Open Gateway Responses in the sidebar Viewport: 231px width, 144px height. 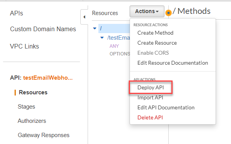point(43,135)
